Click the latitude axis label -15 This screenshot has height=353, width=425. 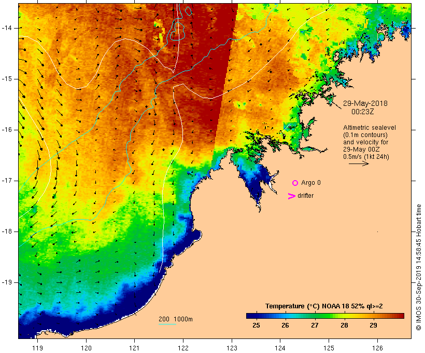pyautogui.click(x=7, y=79)
